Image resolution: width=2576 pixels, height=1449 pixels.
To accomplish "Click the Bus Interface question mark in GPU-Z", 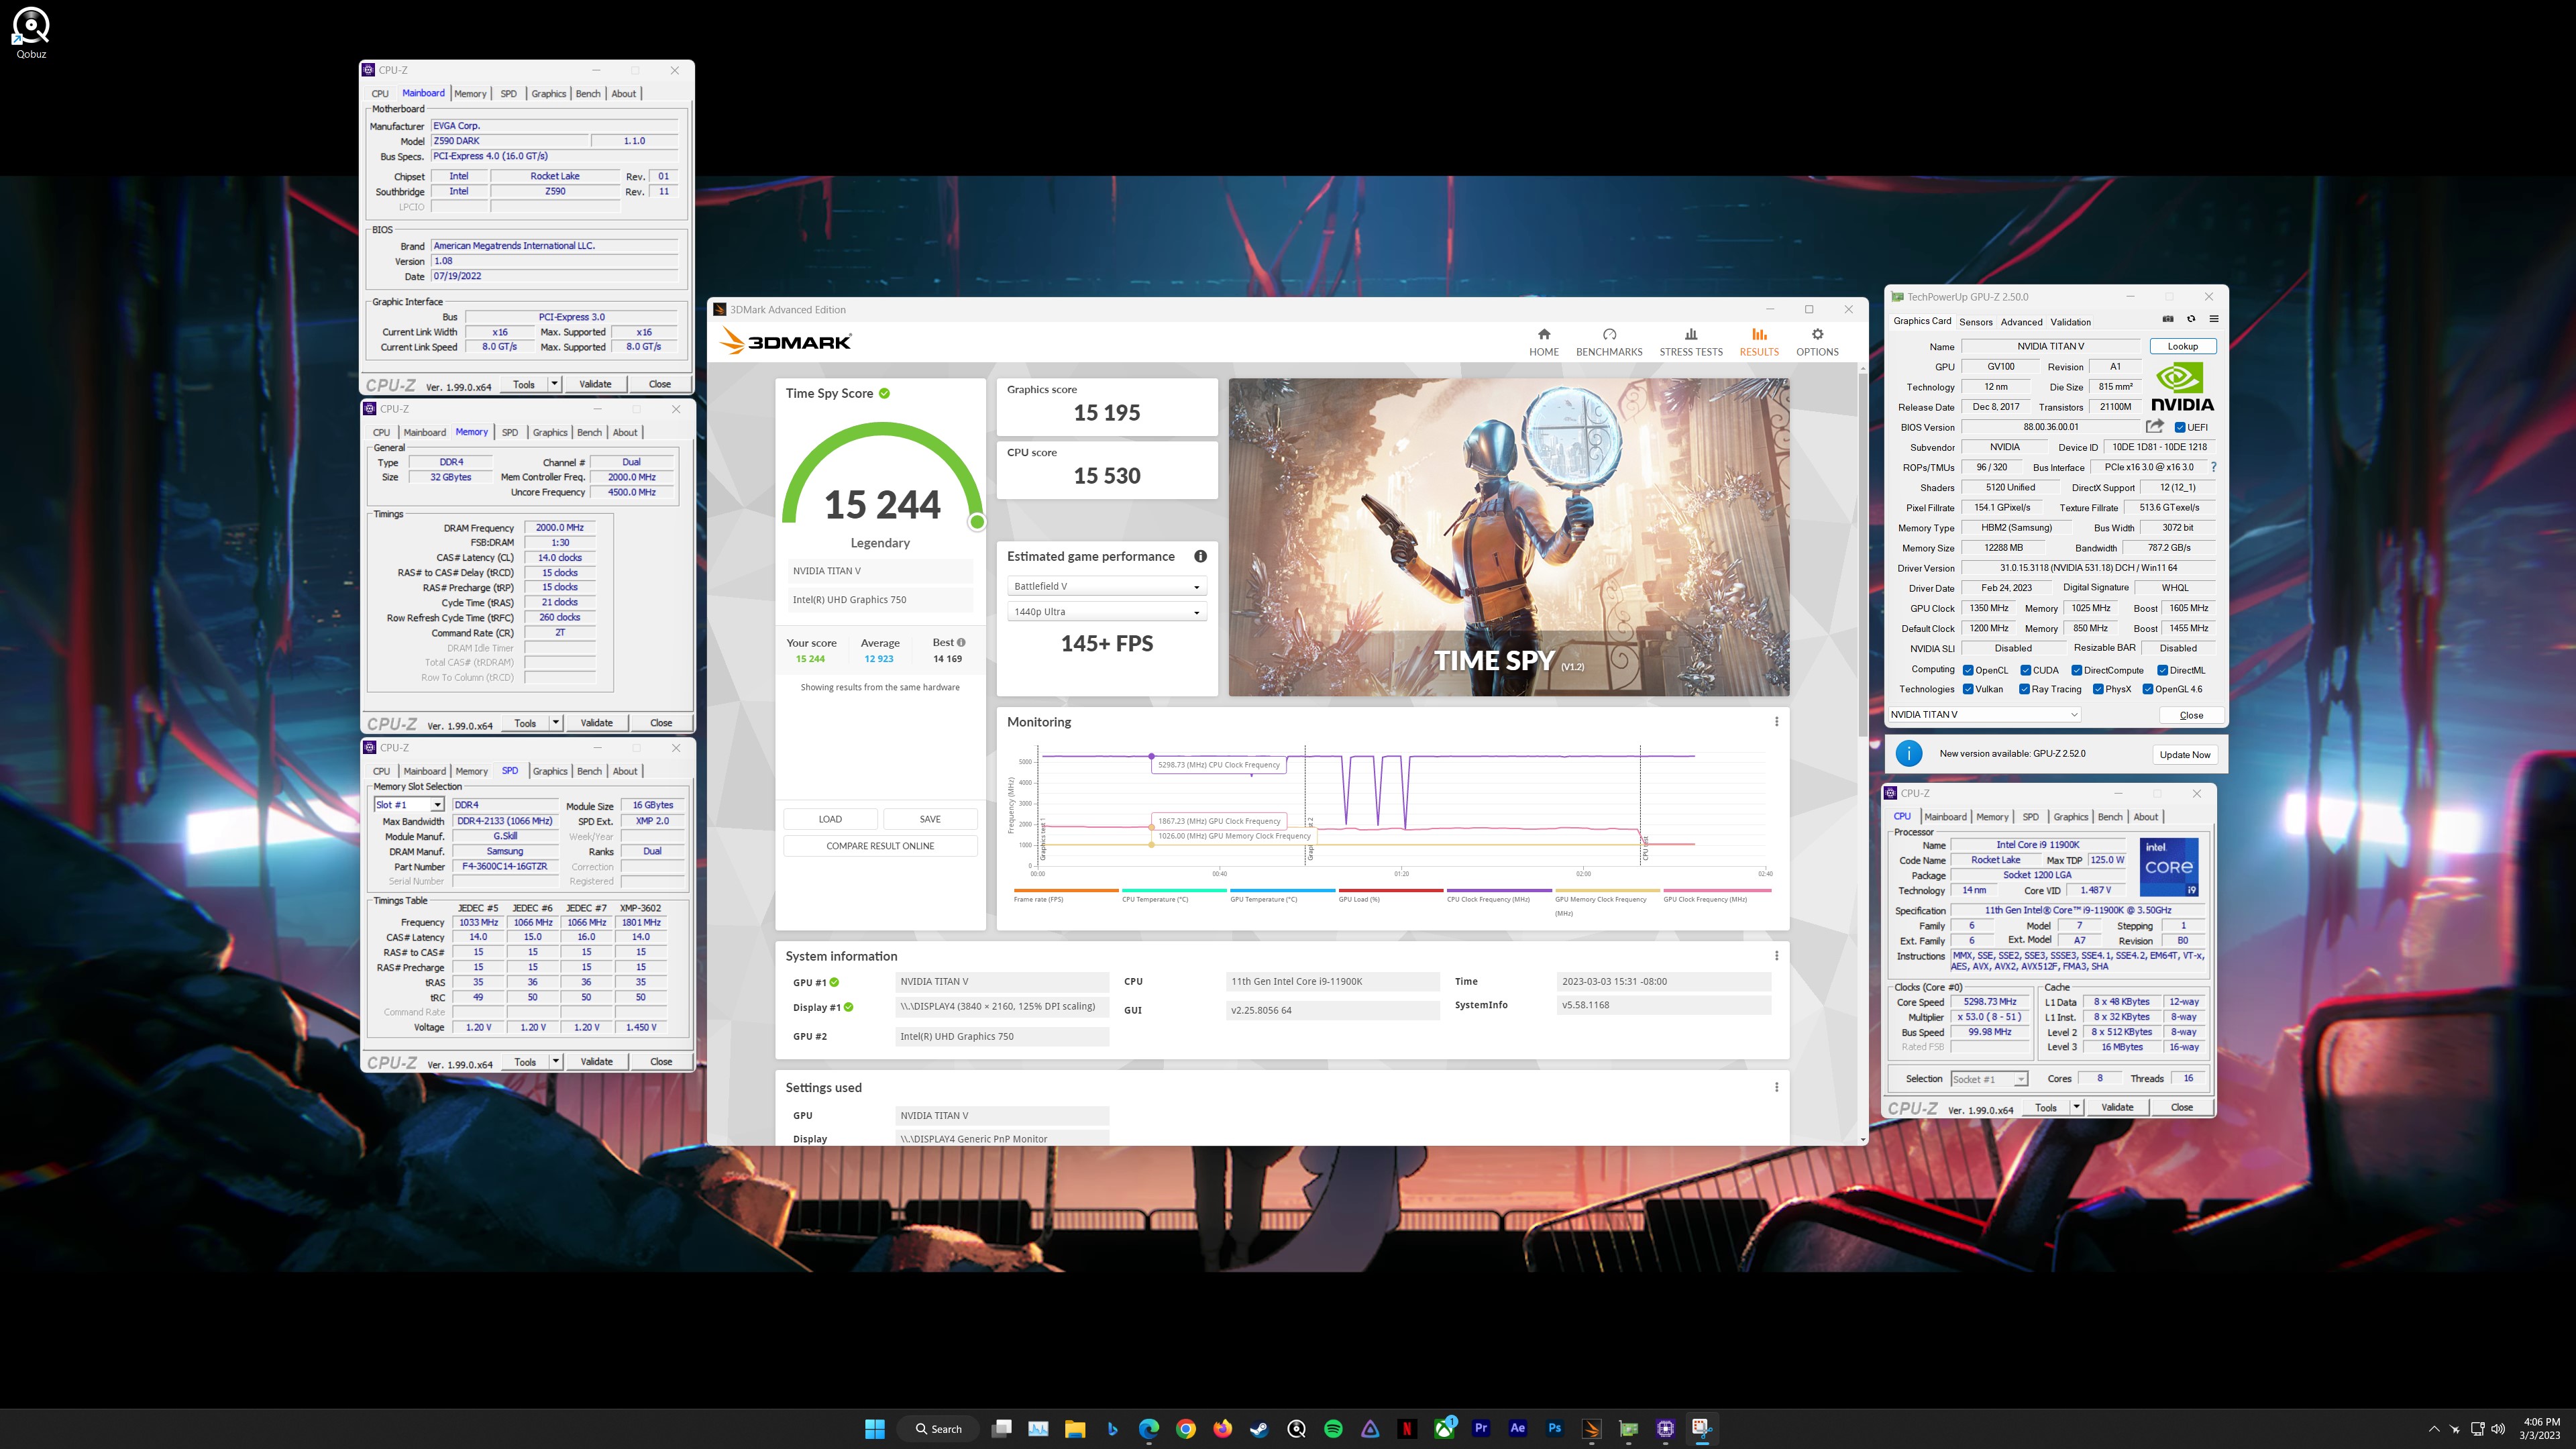I will (x=2213, y=467).
